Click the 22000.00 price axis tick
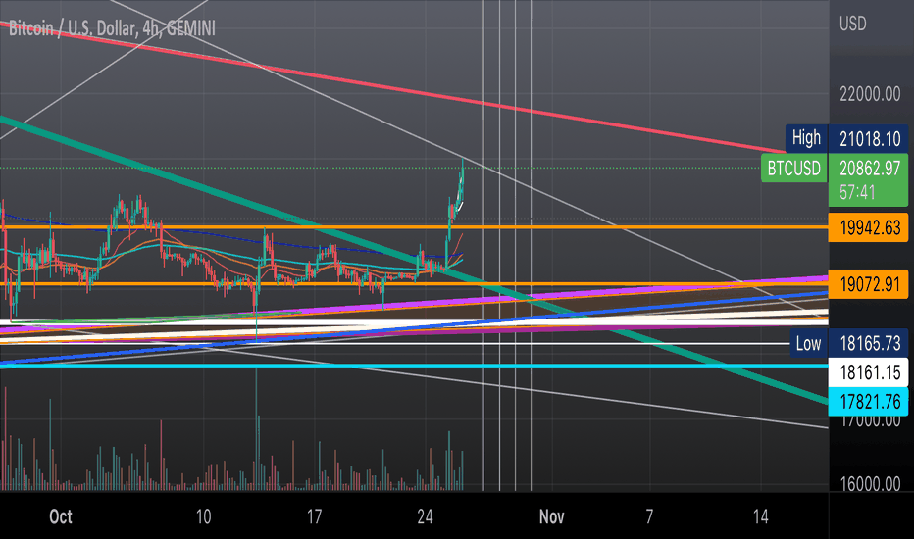 coord(870,94)
